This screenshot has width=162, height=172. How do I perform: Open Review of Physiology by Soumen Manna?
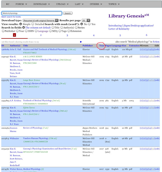pyautogui.click(x=33, y=128)
